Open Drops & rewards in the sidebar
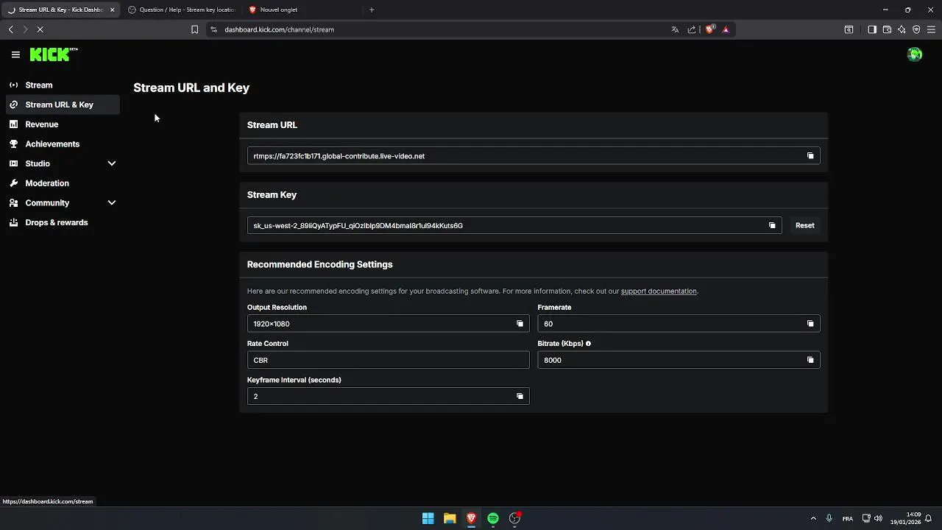Screen dimensions: 942x530 pos(63,222)
